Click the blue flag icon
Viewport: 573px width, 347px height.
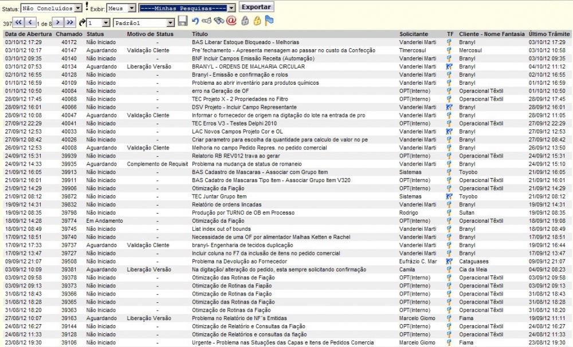click(269, 22)
